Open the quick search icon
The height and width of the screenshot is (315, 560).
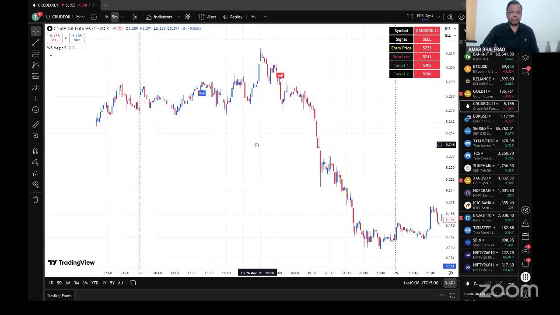tap(450, 17)
